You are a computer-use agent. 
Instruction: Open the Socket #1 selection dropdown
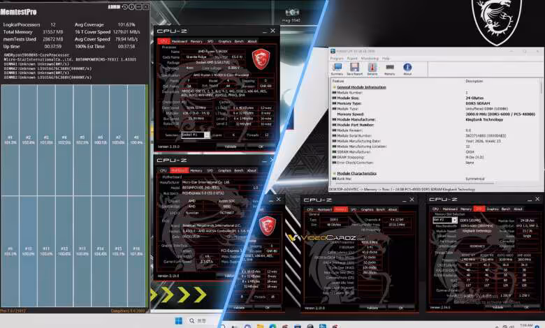tap(196, 135)
